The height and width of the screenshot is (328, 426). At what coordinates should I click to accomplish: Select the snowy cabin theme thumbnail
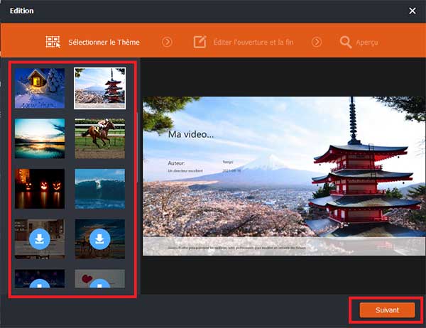(x=40, y=88)
